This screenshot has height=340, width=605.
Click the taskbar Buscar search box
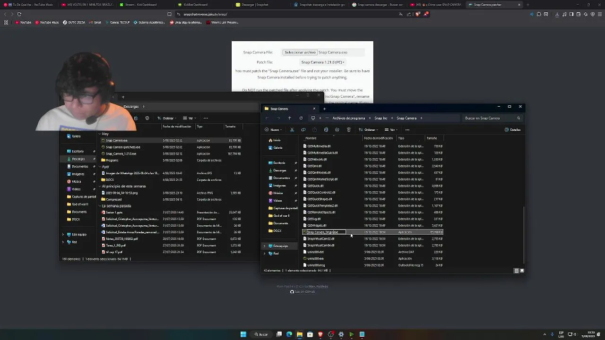point(261,334)
